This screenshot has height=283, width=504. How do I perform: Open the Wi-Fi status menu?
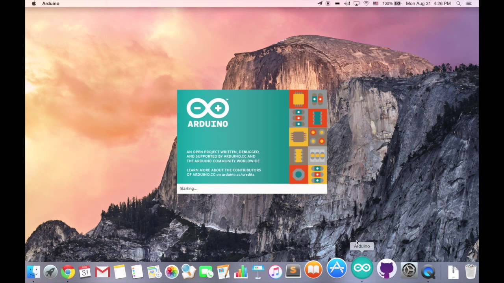[x=366, y=4]
